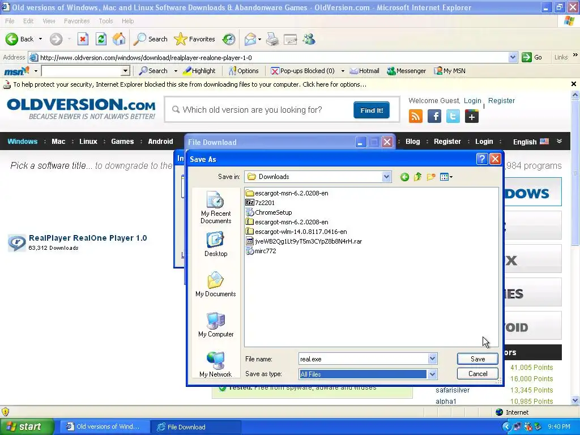Select the escargot-msn-6.2.0208-en folder
580x435 pixels.
point(287,193)
